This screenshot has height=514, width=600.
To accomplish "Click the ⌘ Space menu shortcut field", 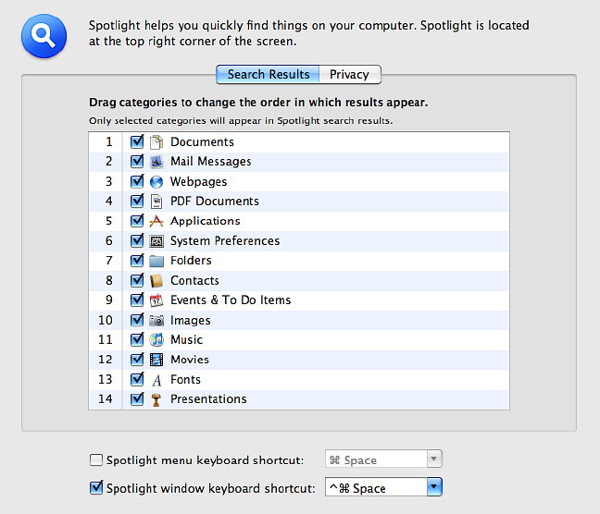I will [x=376, y=459].
